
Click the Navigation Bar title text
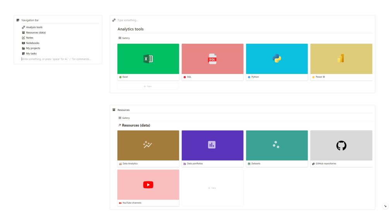(30, 20)
